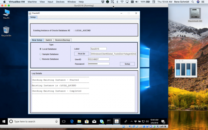Click the VirtualBox status bar Left ⌘ host key
208x130 pixels.
163,127
